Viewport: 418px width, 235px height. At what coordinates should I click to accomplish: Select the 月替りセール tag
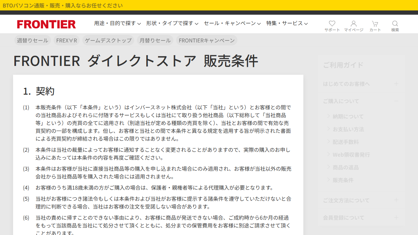(155, 40)
